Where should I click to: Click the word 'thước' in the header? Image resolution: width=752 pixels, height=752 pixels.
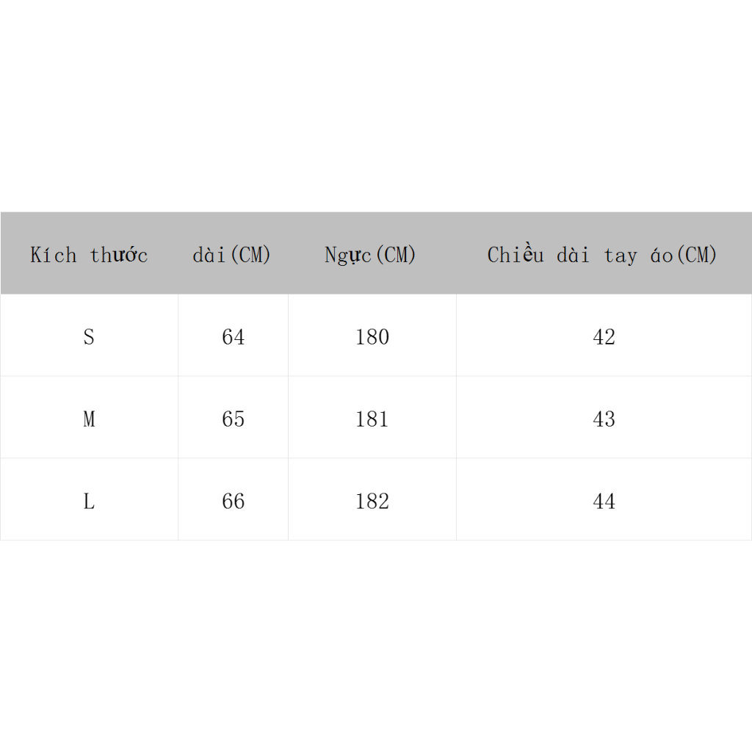(119, 256)
